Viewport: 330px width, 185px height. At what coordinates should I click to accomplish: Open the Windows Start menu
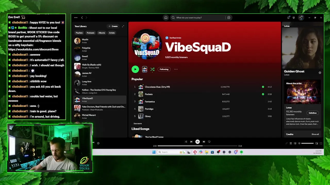click(154, 152)
